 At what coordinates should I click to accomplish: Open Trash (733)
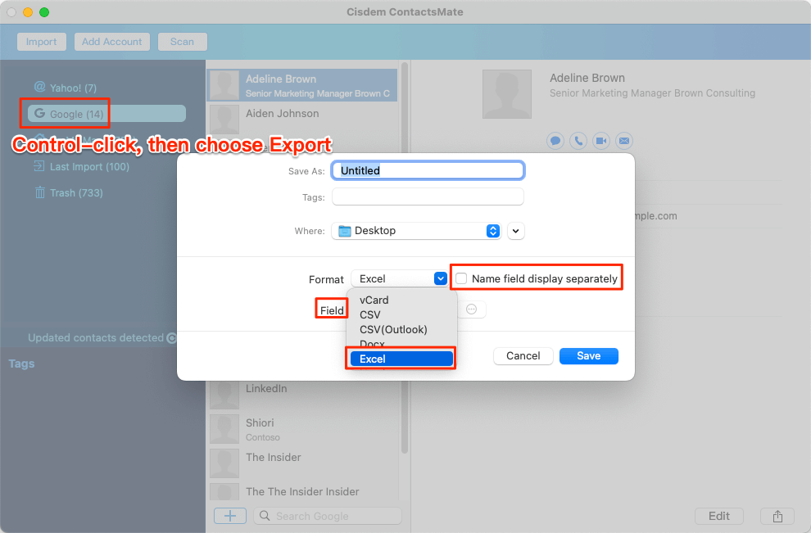76,193
